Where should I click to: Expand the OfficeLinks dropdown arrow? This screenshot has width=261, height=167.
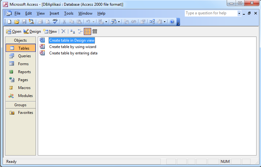[106, 22]
